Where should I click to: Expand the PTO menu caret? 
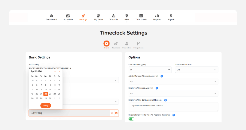127,22
